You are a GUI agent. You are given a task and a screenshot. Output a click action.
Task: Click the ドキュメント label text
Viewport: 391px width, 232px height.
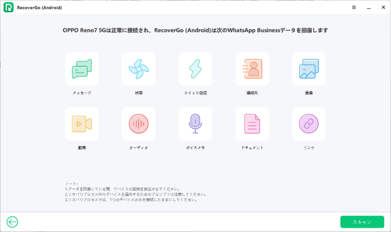pyautogui.click(x=252, y=148)
